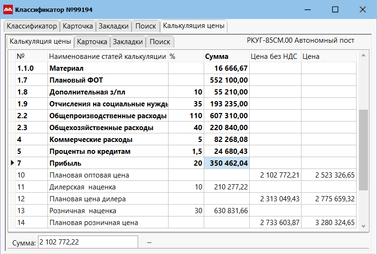Click the scroll down arrow of table
This screenshot has height=254, width=377.
(x=363, y=226)
